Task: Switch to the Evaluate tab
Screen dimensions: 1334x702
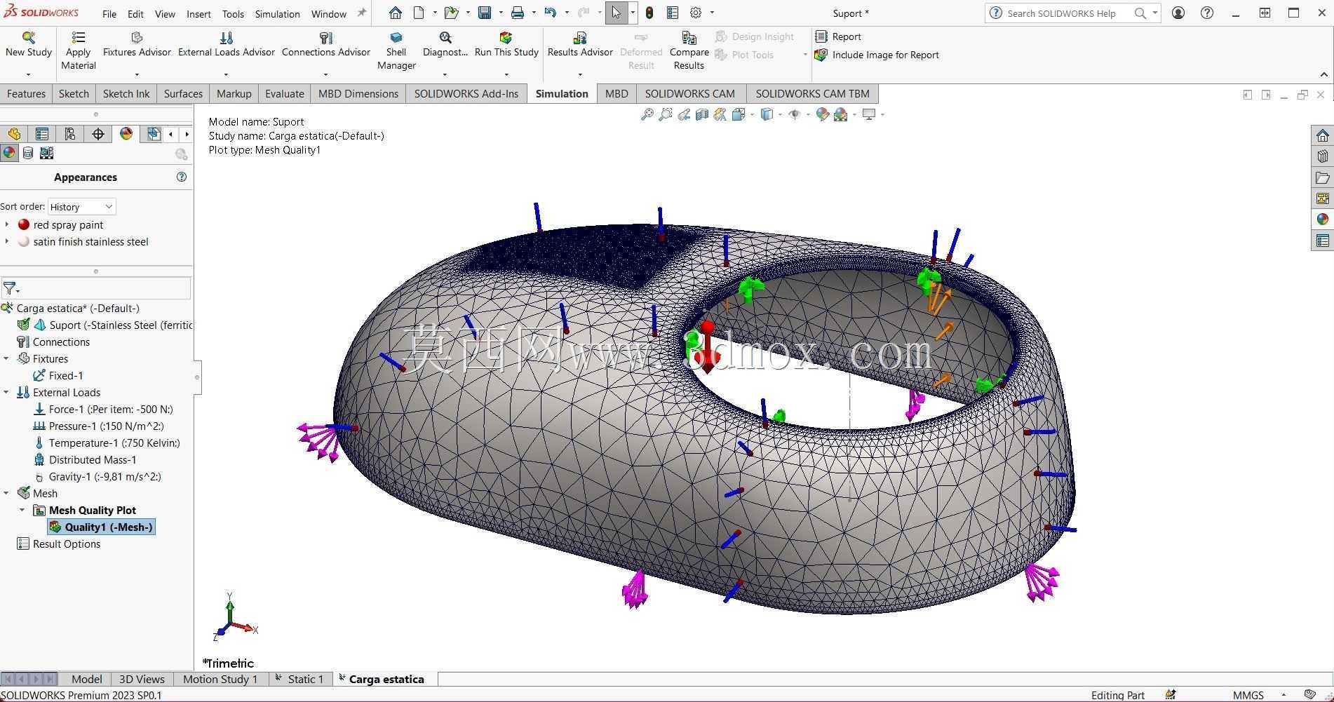Action: 285,93
